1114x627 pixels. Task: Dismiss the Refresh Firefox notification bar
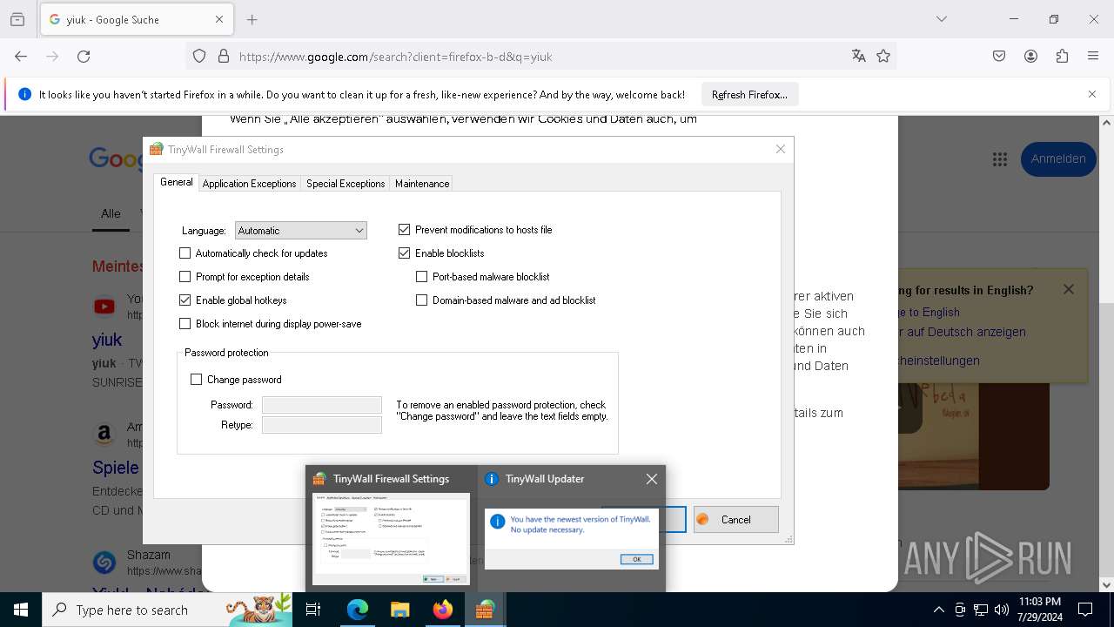point(1092,94)
